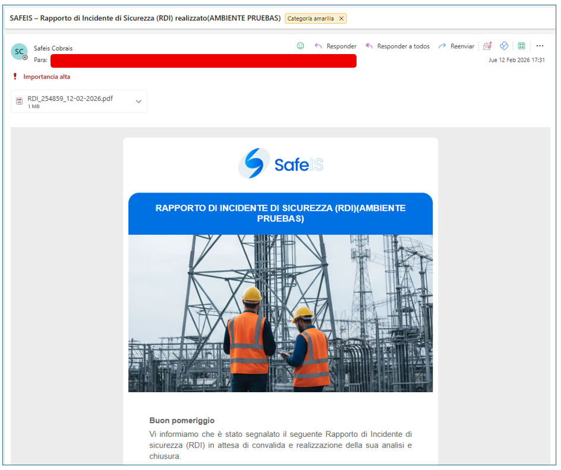The height and width of the screenshot is (470, 561).
Task: Click the Categoría amarilla category label
Action: [x=310, y=18]
